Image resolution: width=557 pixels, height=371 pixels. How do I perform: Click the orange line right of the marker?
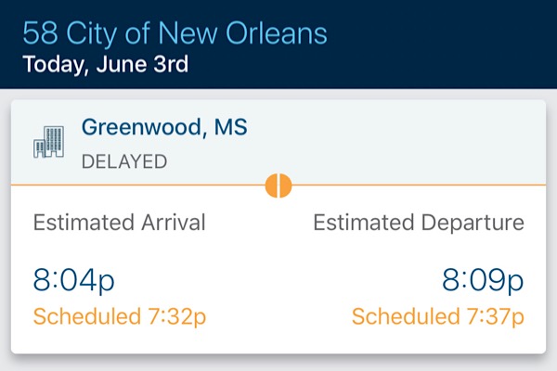tap(418, 185)
